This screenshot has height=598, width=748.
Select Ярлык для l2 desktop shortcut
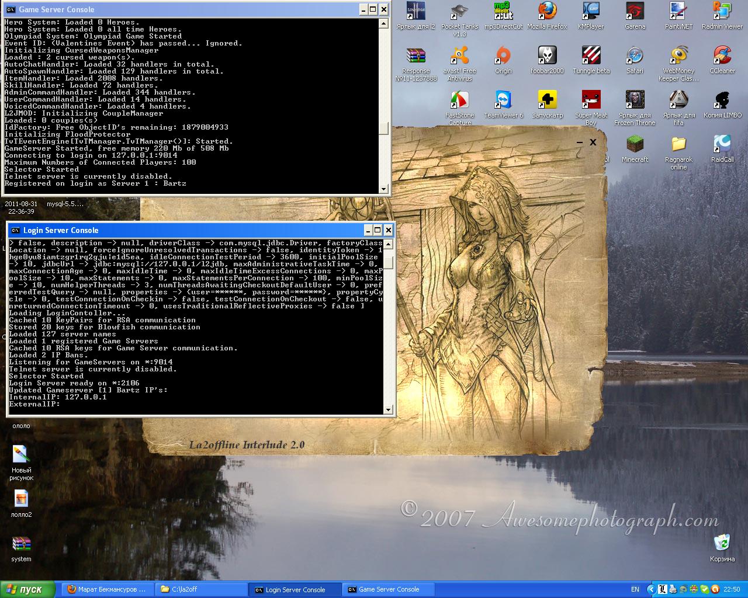click(415, 16)
